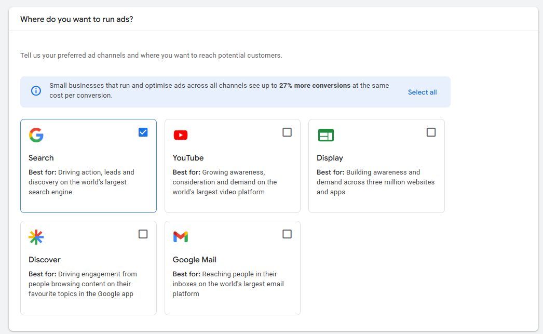543x334 pixels.
Task: Enable the YouTube channel checkbox
Action: pos(287,132)
